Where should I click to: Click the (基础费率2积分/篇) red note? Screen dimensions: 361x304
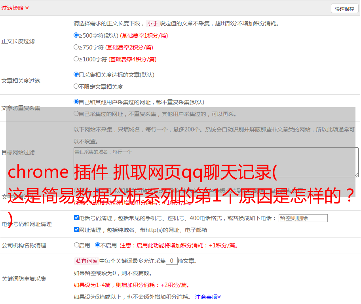click(x=129, y=47)
